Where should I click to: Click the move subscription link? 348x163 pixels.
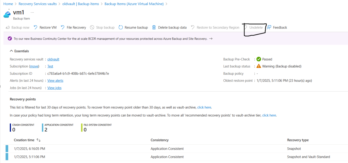[34, 66]
